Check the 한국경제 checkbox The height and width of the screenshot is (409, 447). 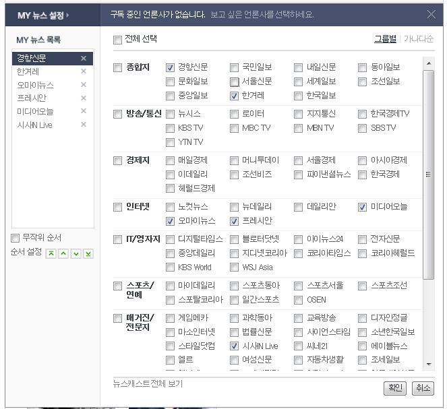coord(362,175)
